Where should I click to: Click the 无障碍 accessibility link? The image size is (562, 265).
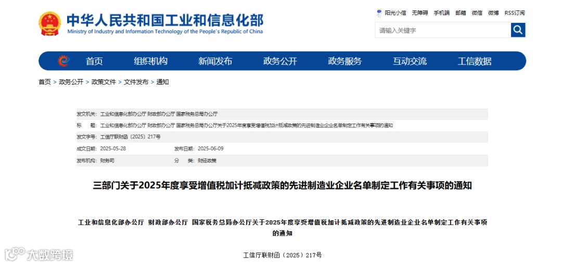click(x=420, y=14)
